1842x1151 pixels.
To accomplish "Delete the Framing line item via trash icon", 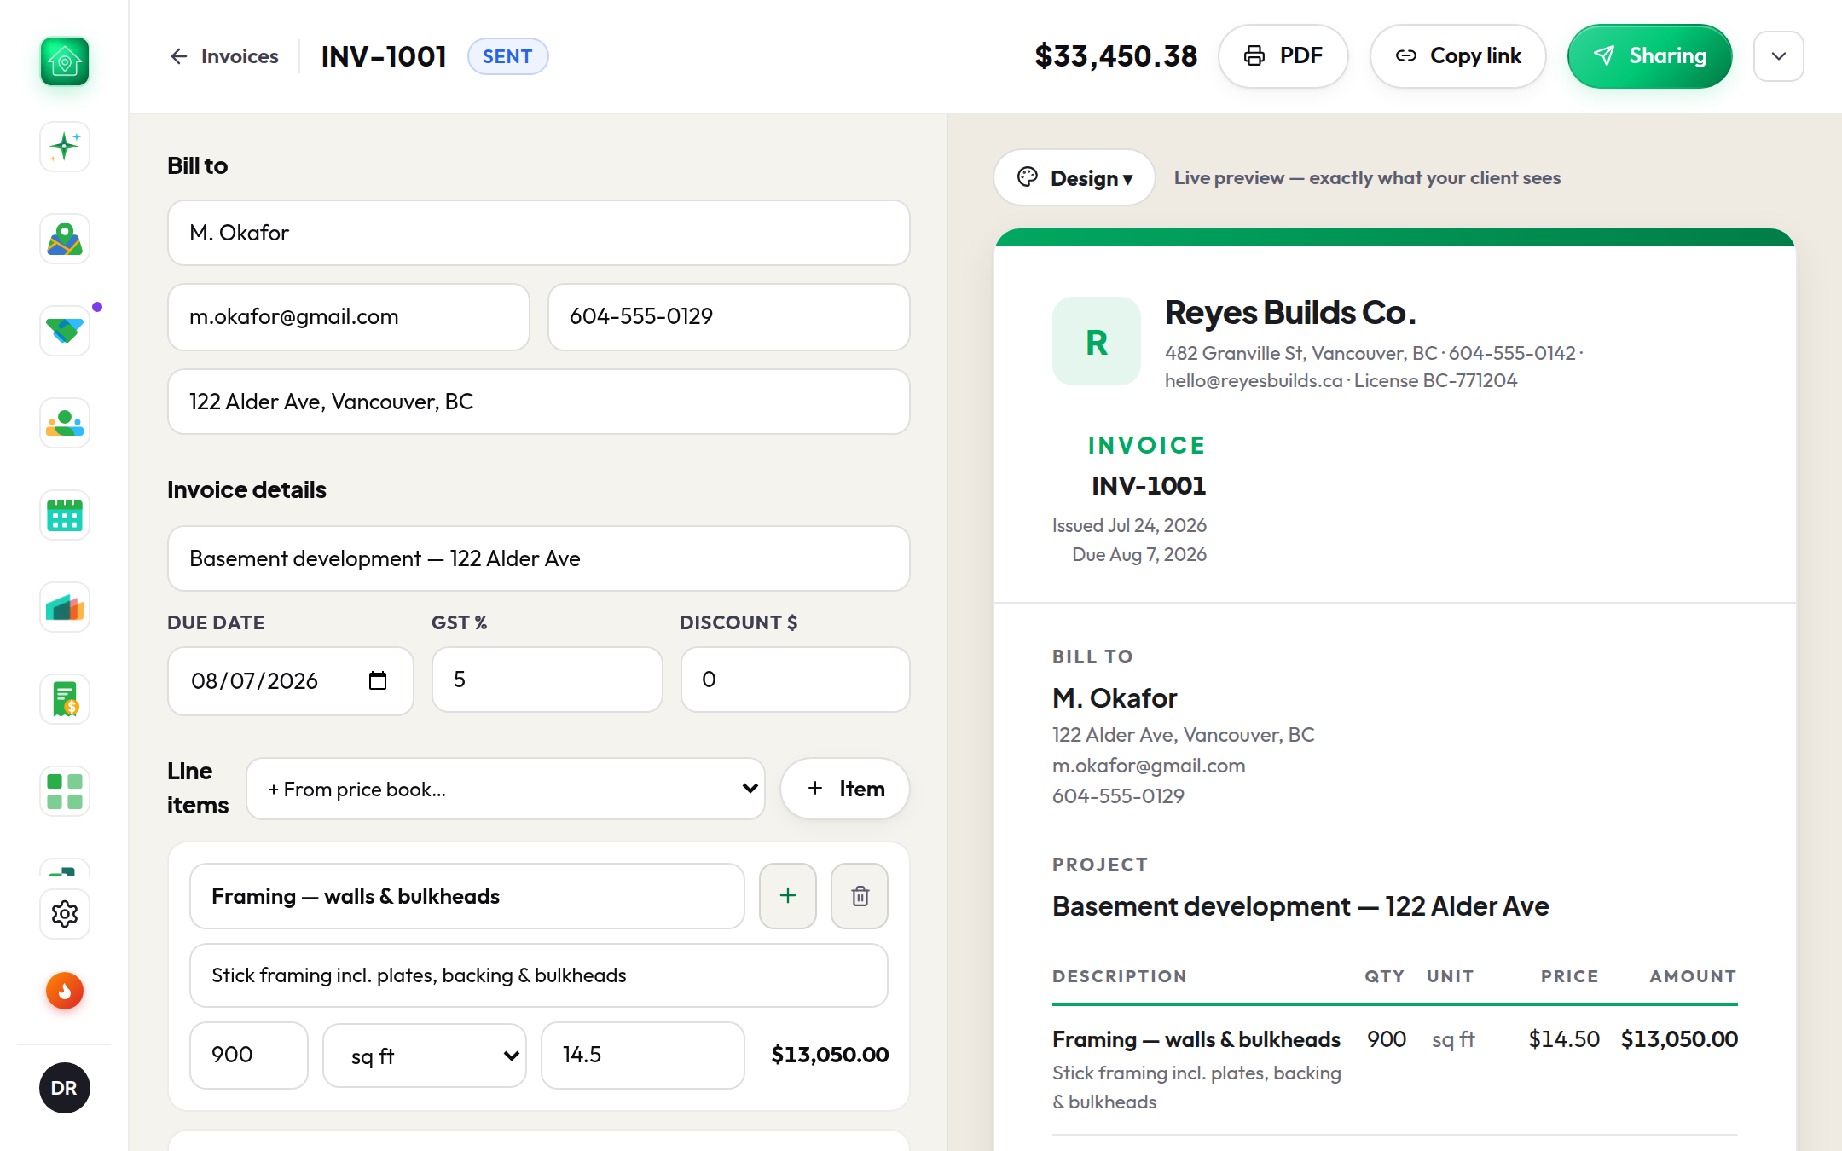I will [x=860, y=895].
